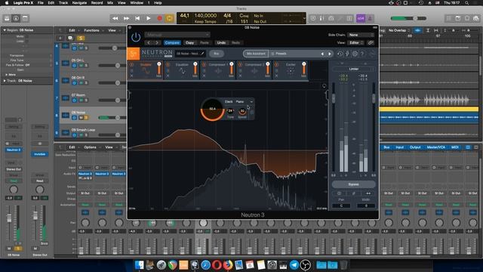Mute the 08 Noise track
The height and width of the screenshot is (272, 483).
point(81,118)
